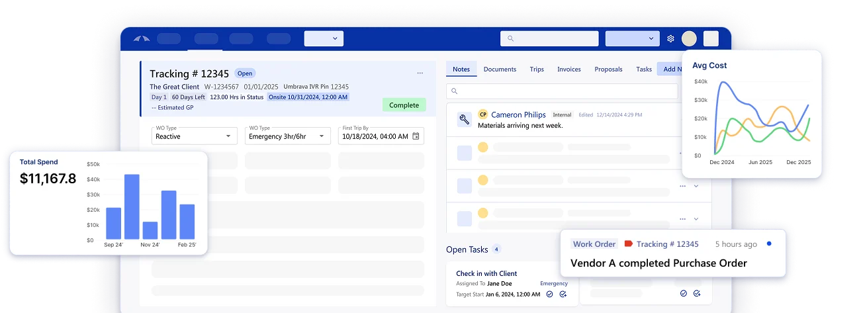Click the First Trip By date field
Viewport: 861px width, 313px height.
[381, 136]
